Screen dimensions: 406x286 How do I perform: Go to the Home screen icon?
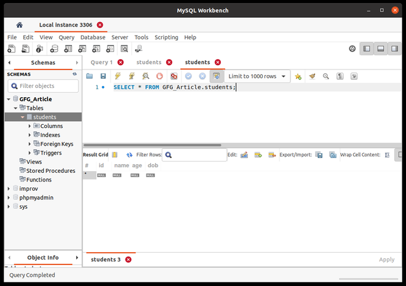(x=20, y=25)
